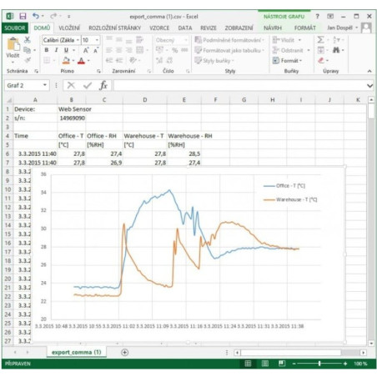Switch to Normal view in status bar
This screenshot has height=377, width=377.
coord(248,364)
